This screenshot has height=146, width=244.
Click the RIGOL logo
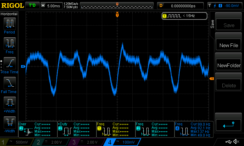click(13, 5)
